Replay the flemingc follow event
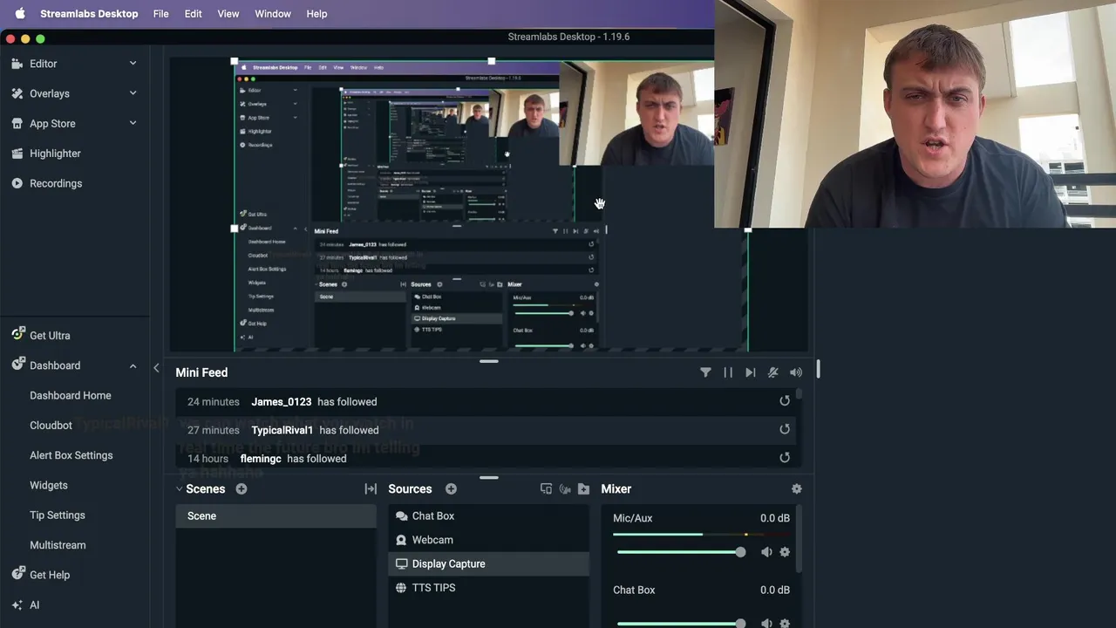 785,458
